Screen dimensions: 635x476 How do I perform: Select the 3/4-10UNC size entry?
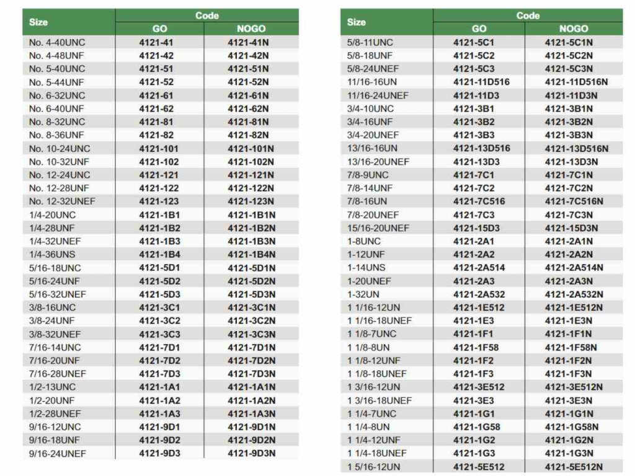(370, 108)
